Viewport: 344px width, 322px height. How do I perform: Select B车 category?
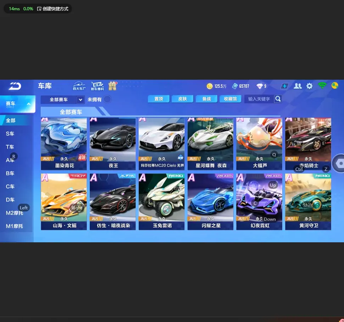click(10, 173)
